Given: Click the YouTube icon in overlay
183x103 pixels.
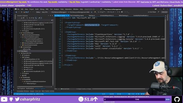Looking at the screenshot, I should (4, 99).
